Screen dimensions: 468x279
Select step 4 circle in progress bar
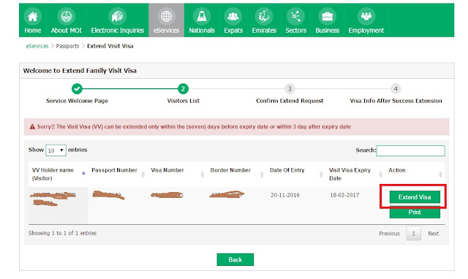(x=396, y=89)
